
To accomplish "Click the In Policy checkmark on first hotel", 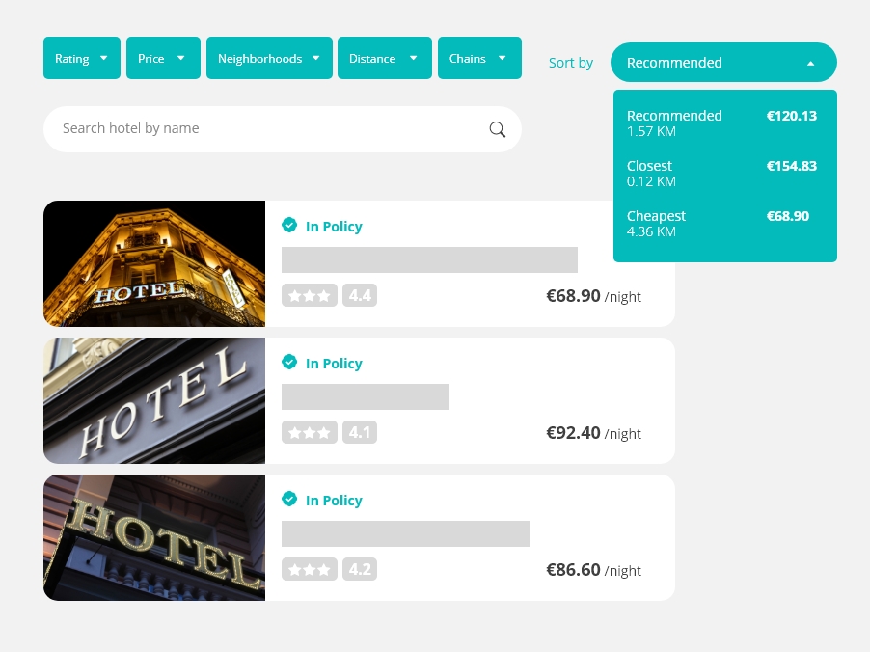I will 289,225.
